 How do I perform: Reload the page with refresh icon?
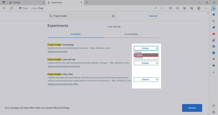click(x=11, y=8)
